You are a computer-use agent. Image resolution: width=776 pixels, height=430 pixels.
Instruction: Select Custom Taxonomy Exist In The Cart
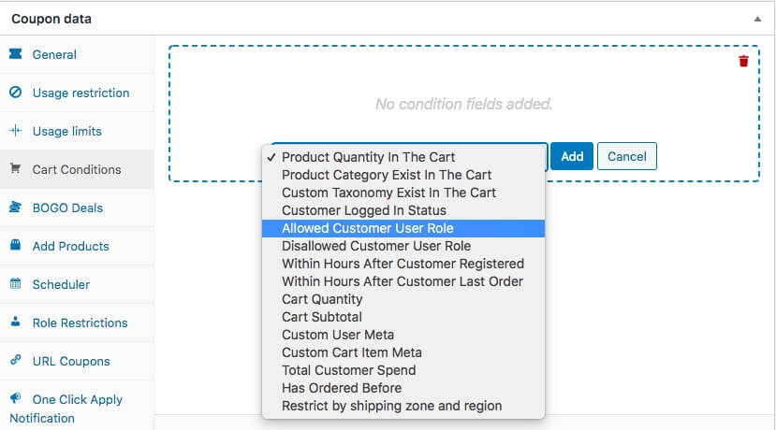403,193
